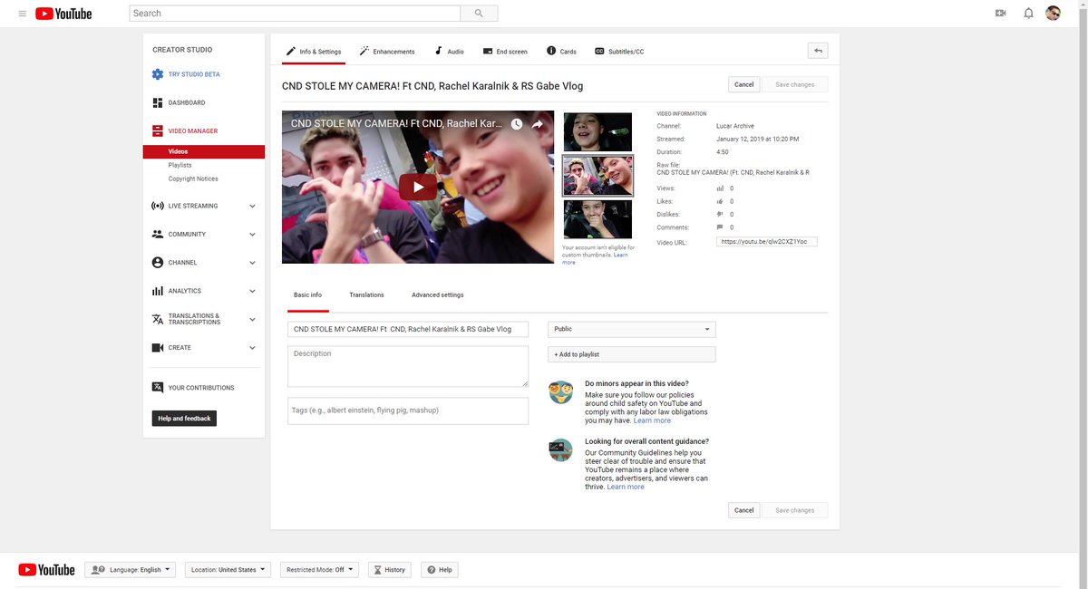Switch to the Audio tab
This screenshot has height=589, width=1088.
[x=449, y=52]
